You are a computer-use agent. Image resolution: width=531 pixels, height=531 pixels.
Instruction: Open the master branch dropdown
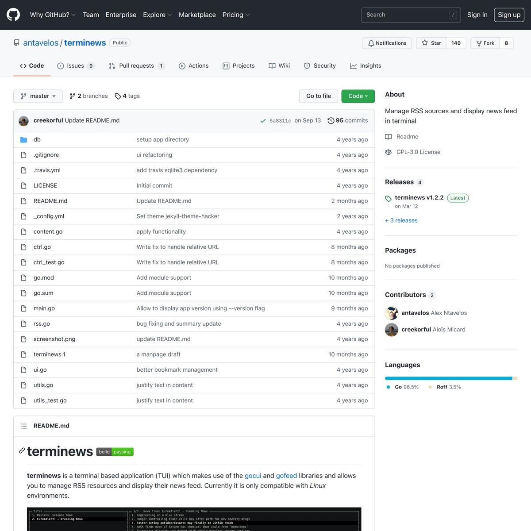[38, 96]
